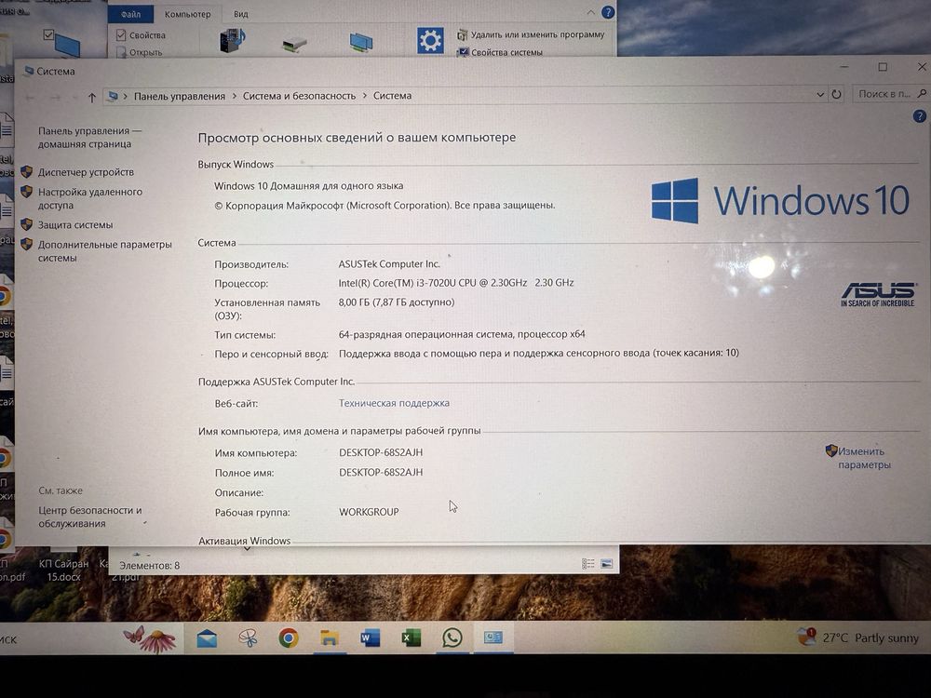This screenshot has width=931, height=698.
Task: Collapse the Explorer ribbon with the chevron
Action: tap(590, 12)
